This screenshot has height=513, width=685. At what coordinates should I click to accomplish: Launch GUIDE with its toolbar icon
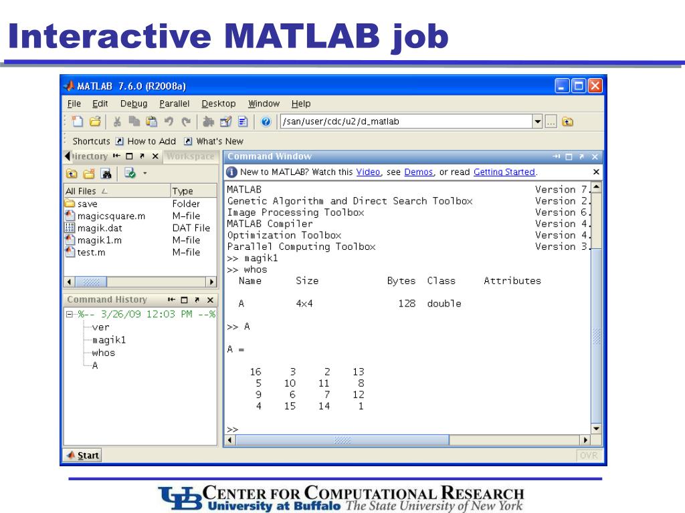225,122
